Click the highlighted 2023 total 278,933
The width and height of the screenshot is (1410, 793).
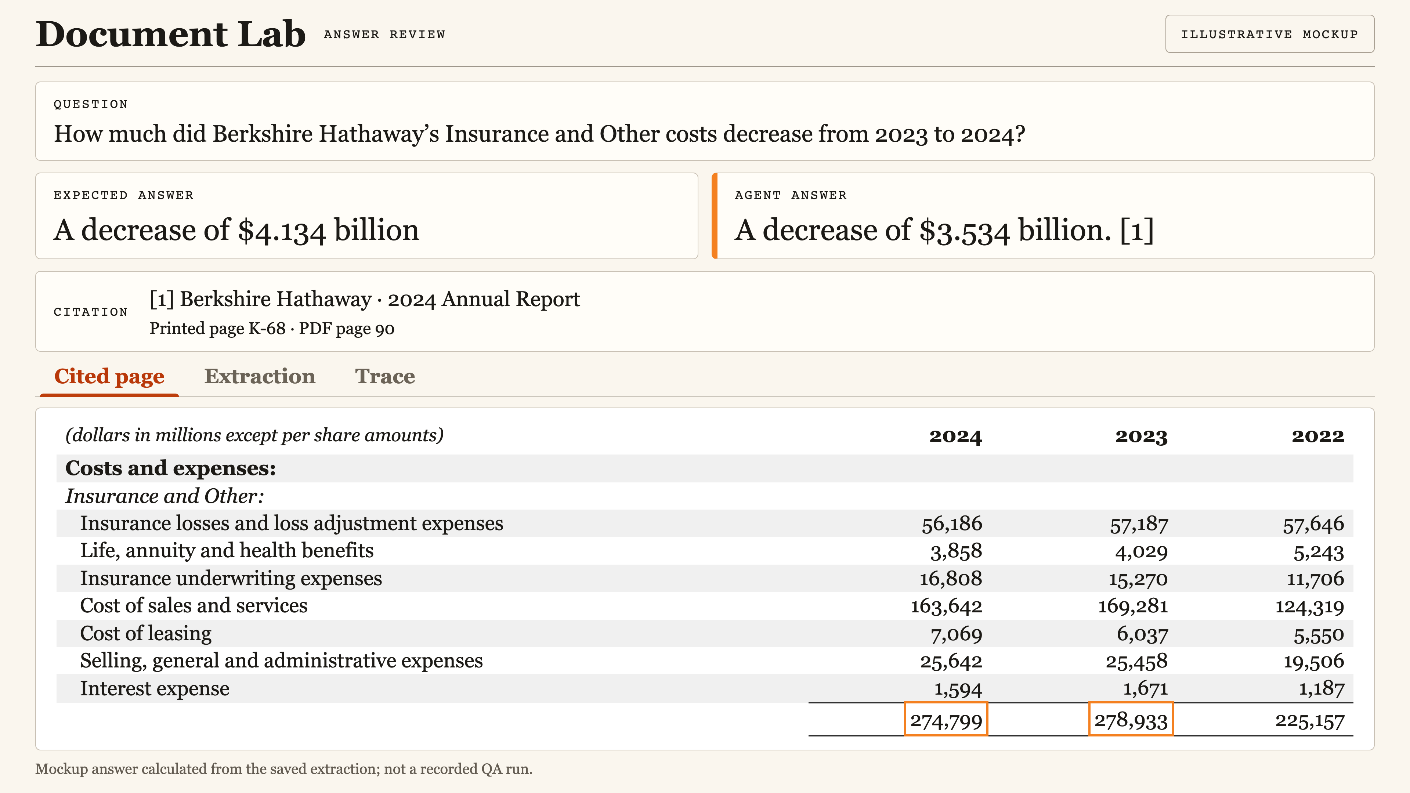click(1131, 720)
